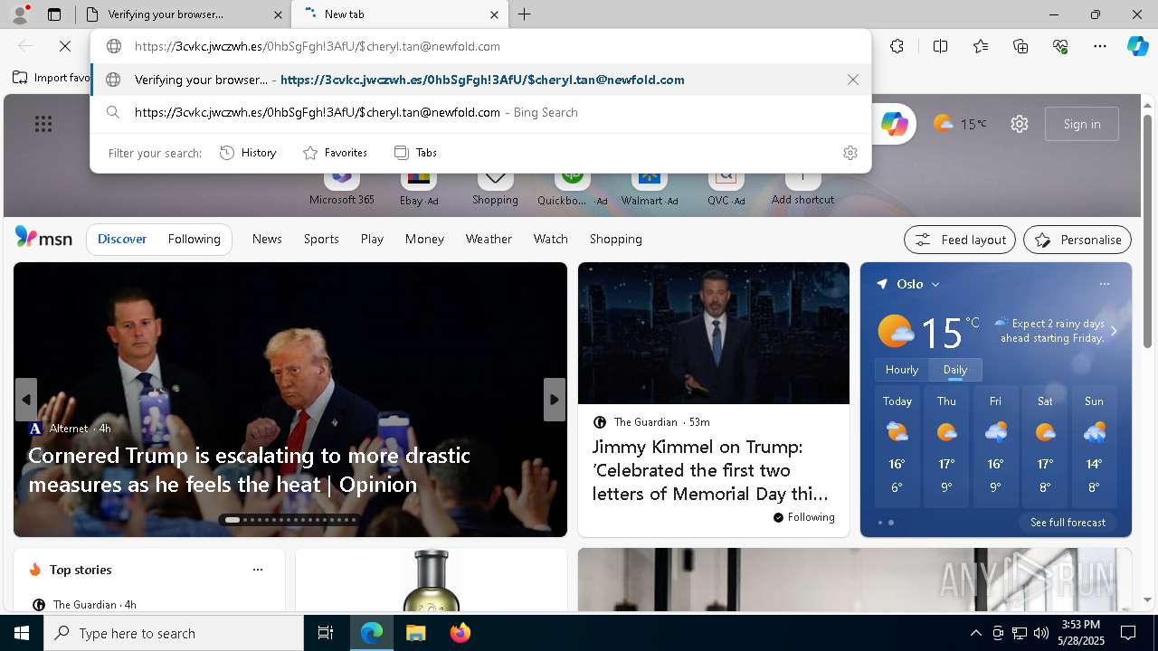Launch Firefox from the taskbar
Image resolution: width=1158 pixels, height=651 pixels.
pos(460,633)
